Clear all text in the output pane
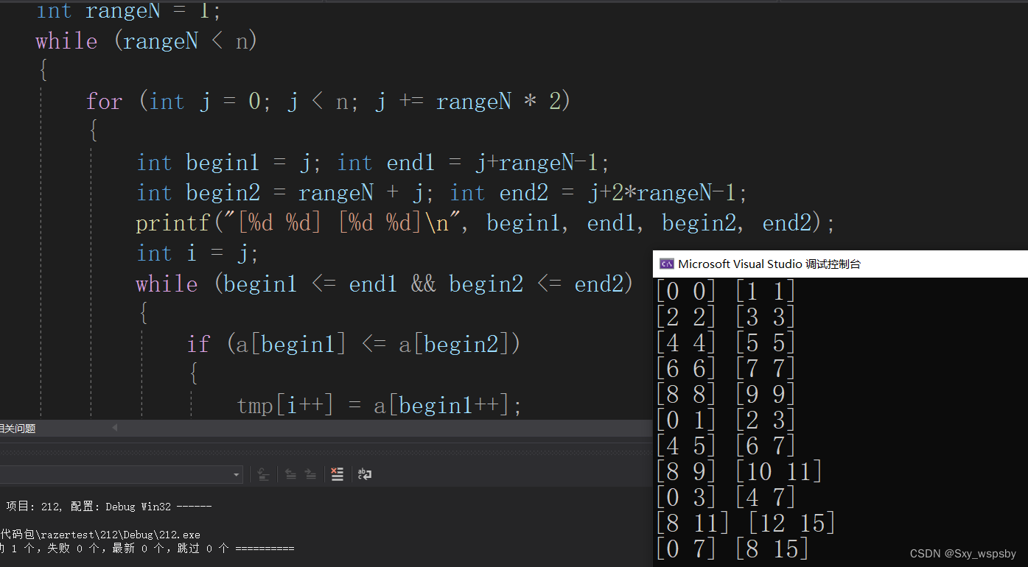1028x567 pixels. point(337,474)
